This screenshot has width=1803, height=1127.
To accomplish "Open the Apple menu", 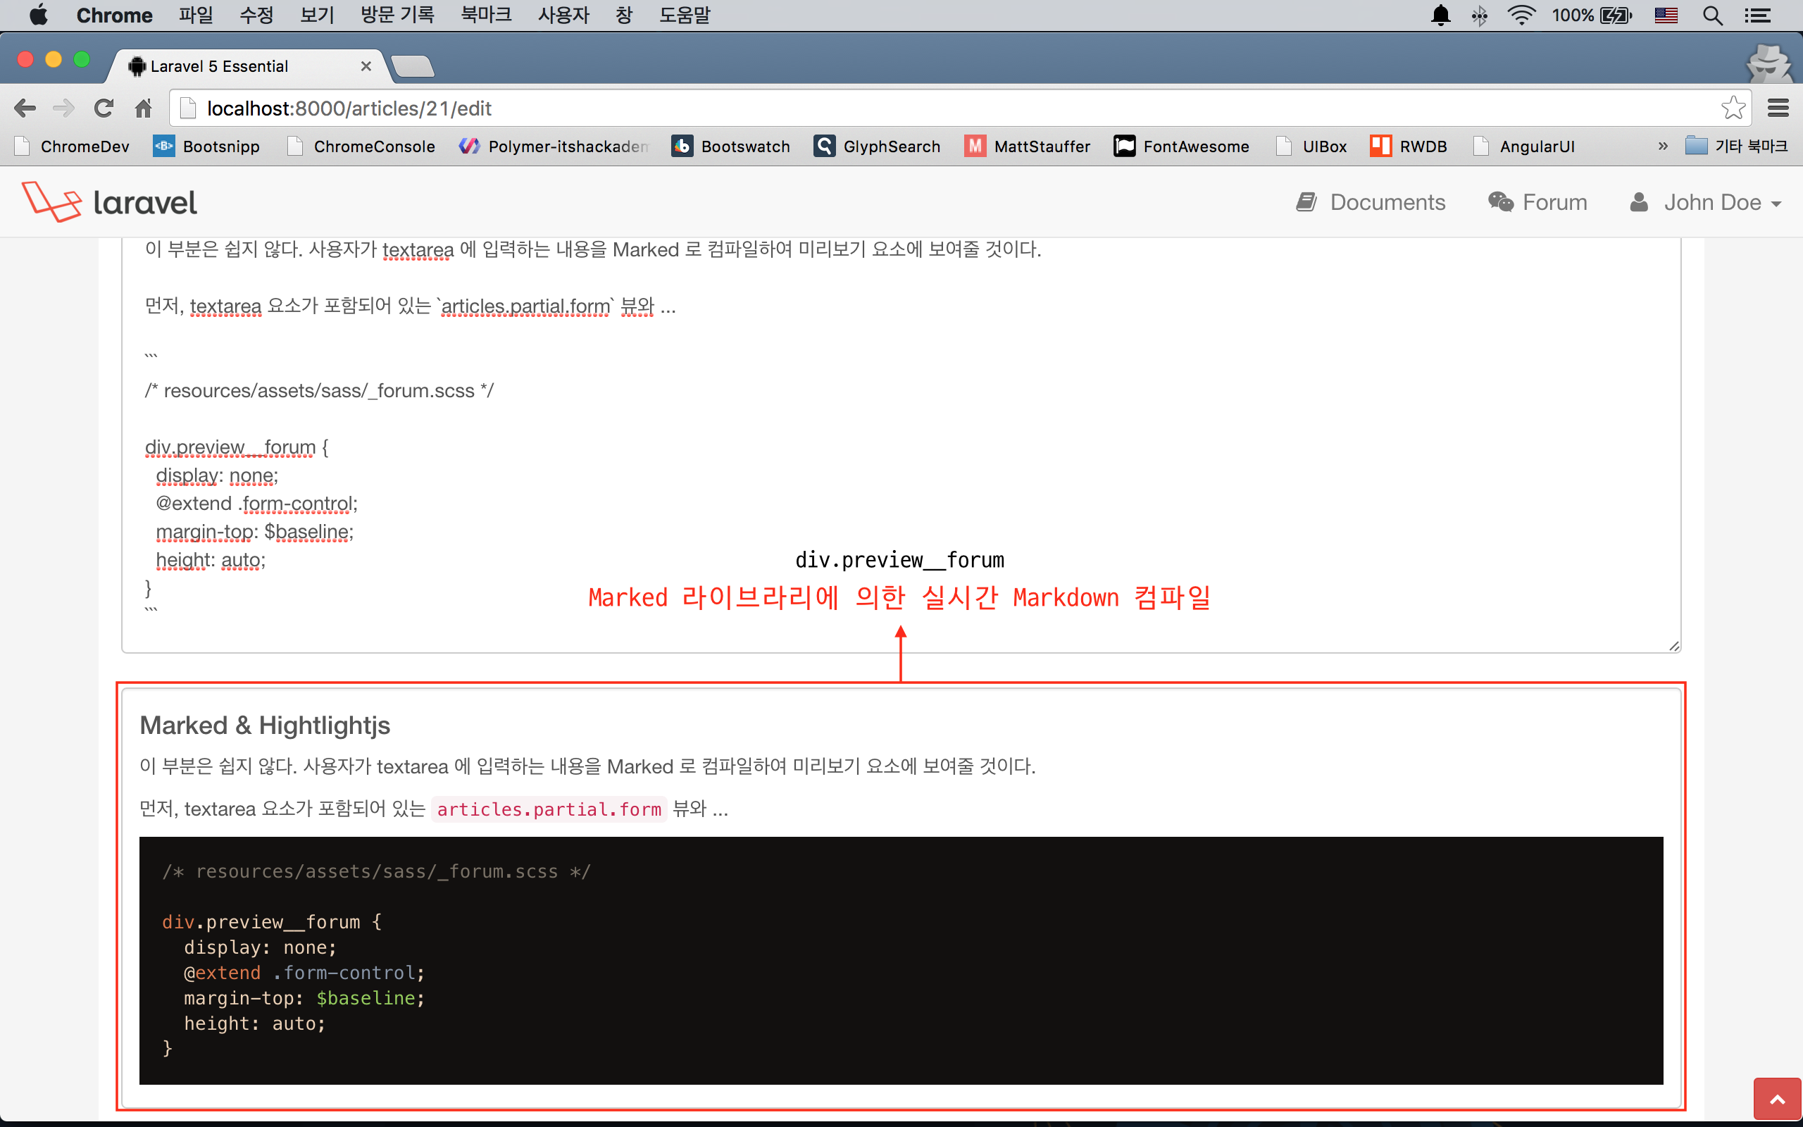I will pos(38,15).
